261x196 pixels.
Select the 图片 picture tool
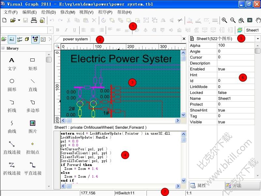point(33,127)
